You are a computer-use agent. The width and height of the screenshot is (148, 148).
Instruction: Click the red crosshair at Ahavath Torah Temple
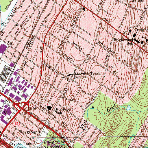tap(74, 74)
